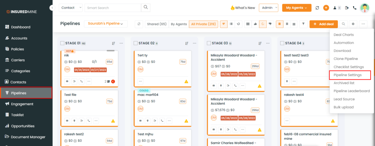375x146 pixels.
Task: Click the Smart Search magnifier button
Action: click(x=146, y=8)
